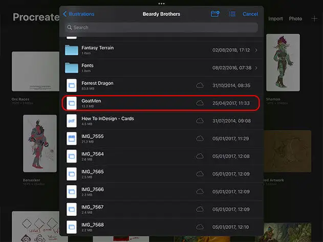
Task: Go back to Illustrations folder
Action: 78,14
